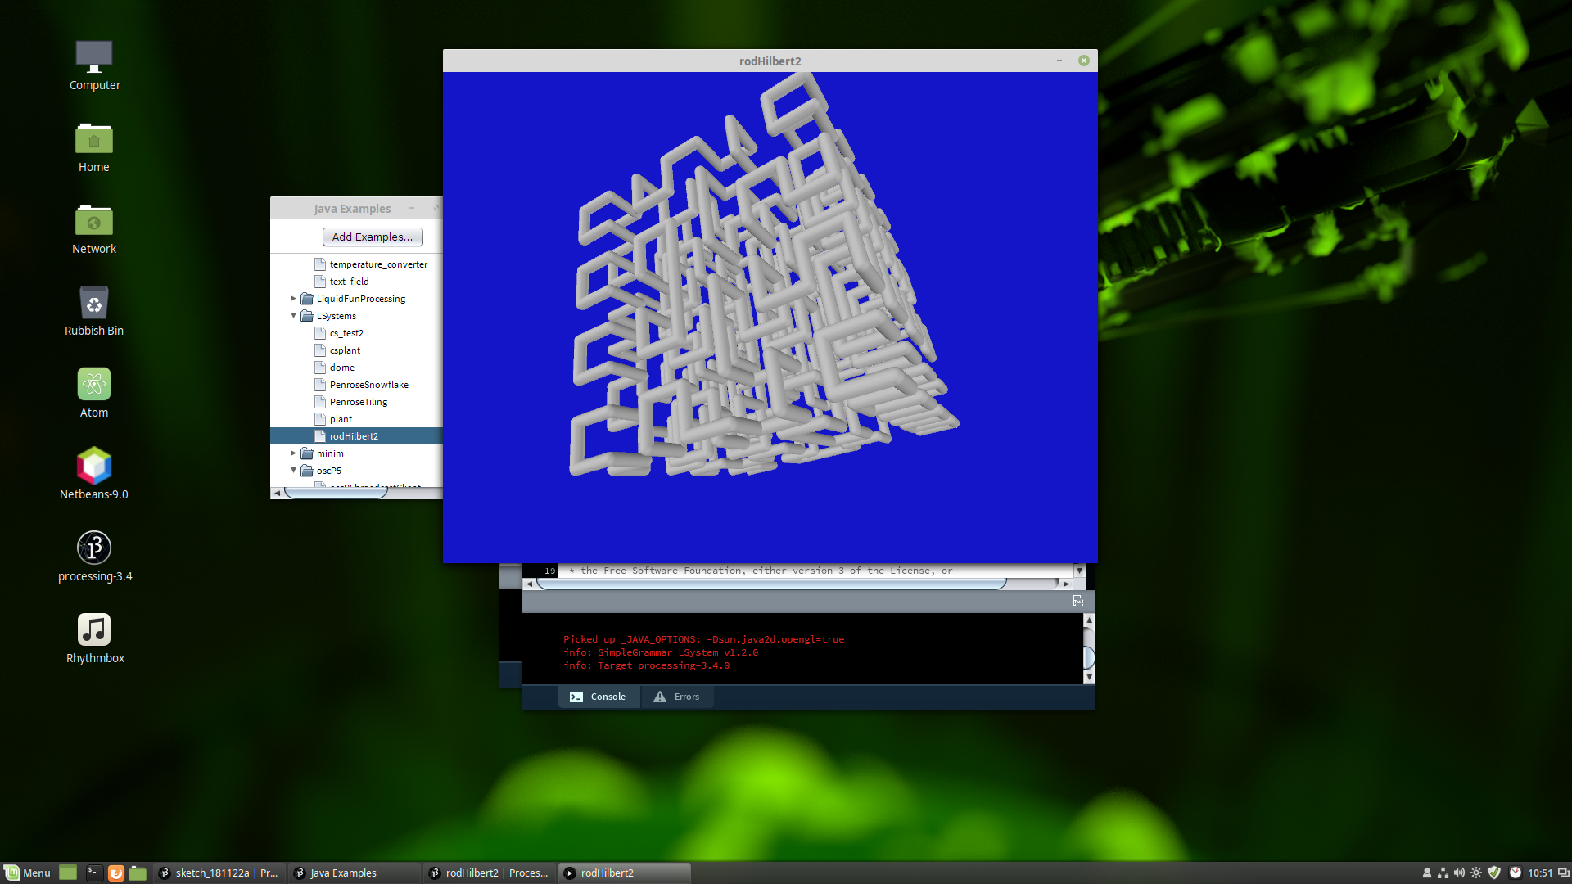Click the Add Examples button
Viewport: 1572px width, 884px height.
pos(373,237)
